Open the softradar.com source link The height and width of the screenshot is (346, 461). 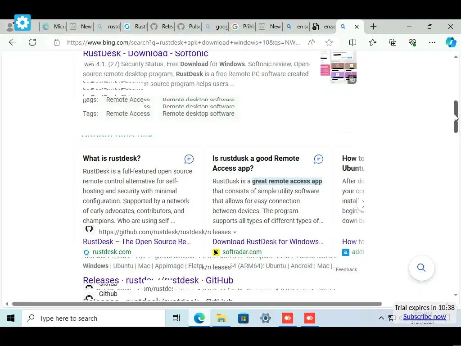(242, 252)
